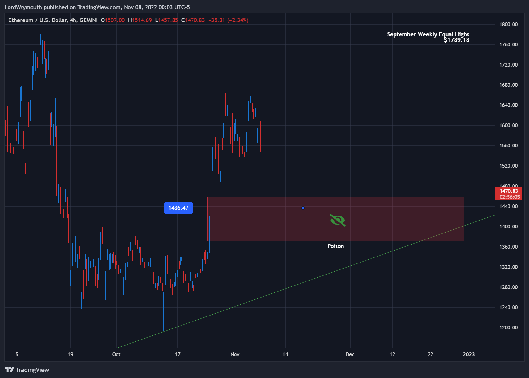
Task: Click the 'Ethereum / U.S. Dollar, 4h, GEMINI' title
Action: point(53,20)
